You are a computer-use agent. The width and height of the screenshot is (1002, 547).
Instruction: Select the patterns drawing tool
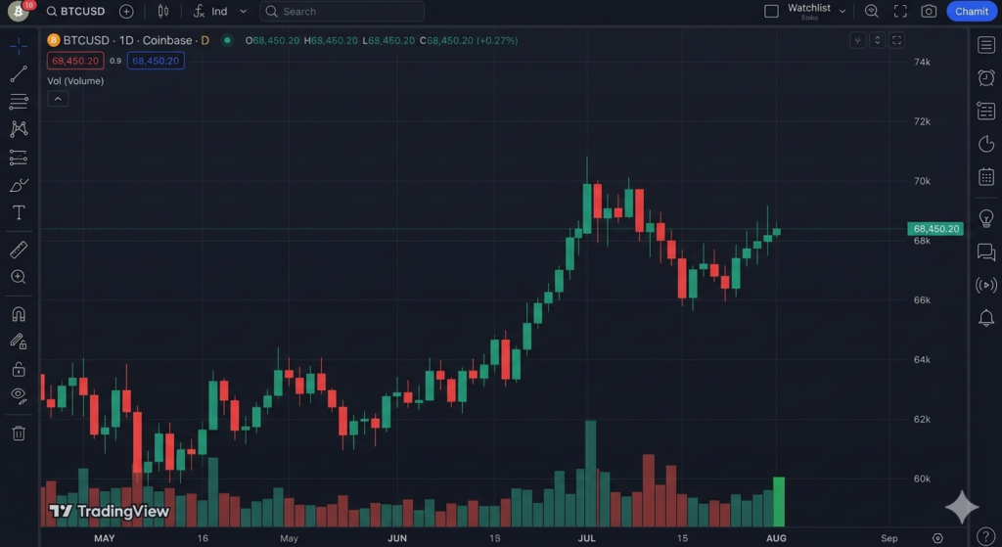coord(19,129)
